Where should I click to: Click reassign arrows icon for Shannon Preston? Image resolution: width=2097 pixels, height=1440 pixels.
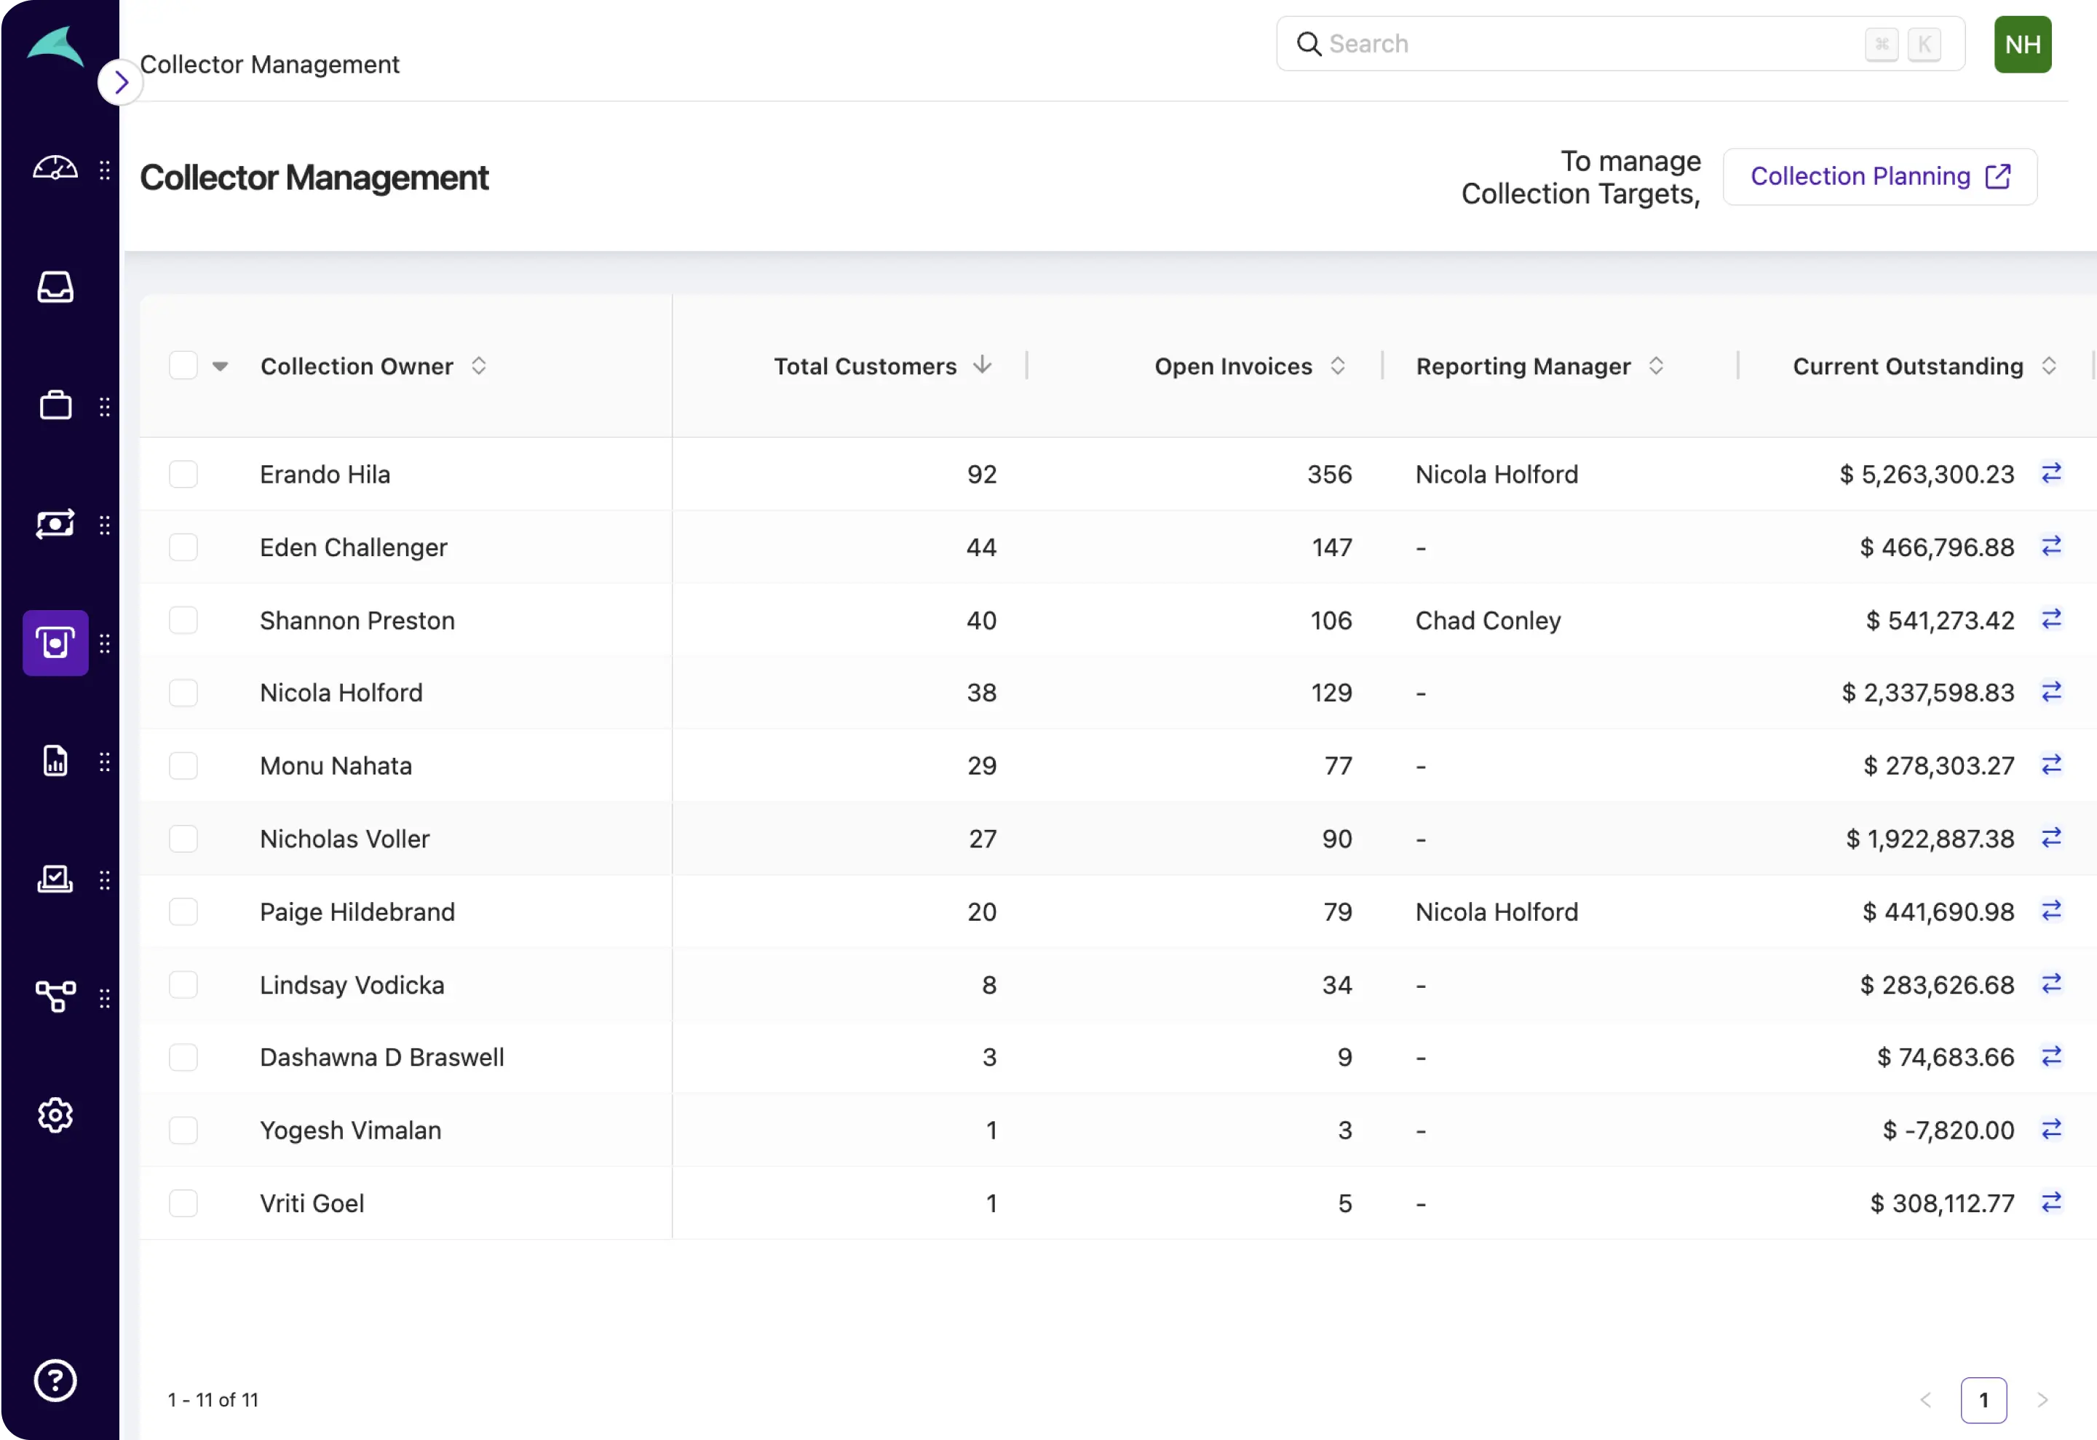pos(2051,620)
